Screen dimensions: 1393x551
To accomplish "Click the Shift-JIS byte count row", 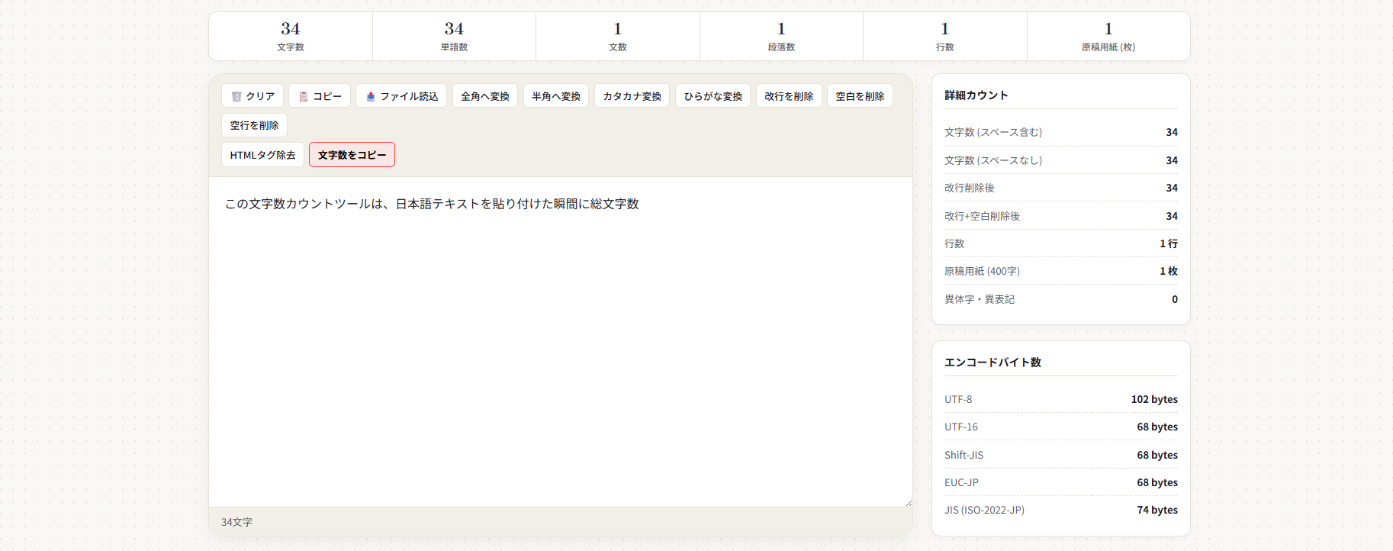I will [1061, 455].
